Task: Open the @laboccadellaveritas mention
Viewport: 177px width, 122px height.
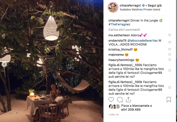Action: point(142,41)
